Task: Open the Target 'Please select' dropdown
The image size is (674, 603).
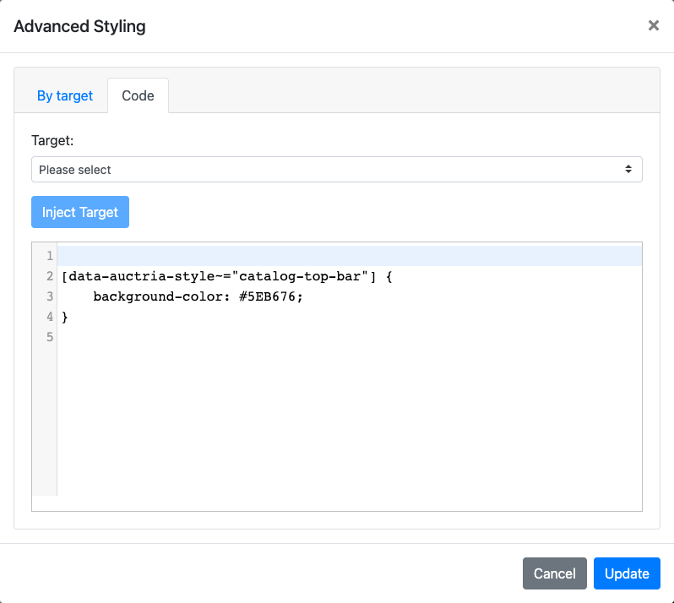Action: [x=336, y=170]
